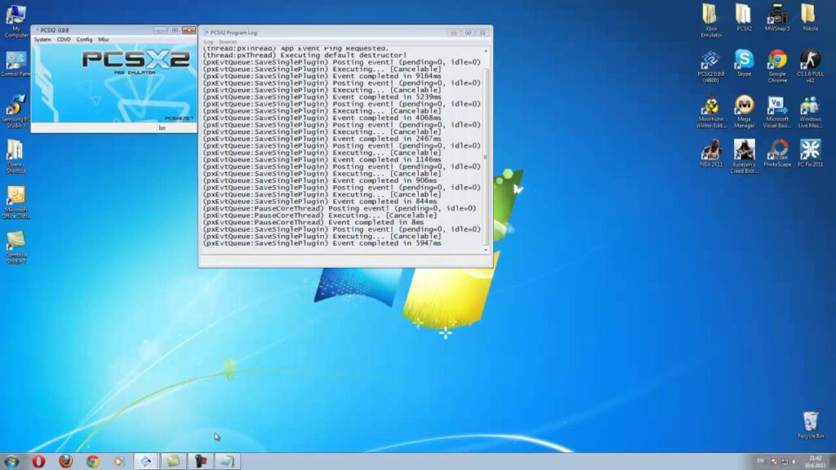The image size is (836, 470).
Task: Click the system clock in the tray
Action: point(816,462)
